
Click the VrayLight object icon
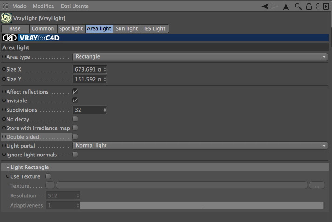coord(7,18)
